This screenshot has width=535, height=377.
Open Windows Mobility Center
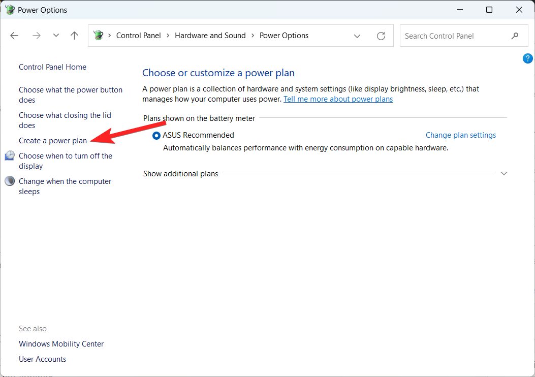[61, 343]
